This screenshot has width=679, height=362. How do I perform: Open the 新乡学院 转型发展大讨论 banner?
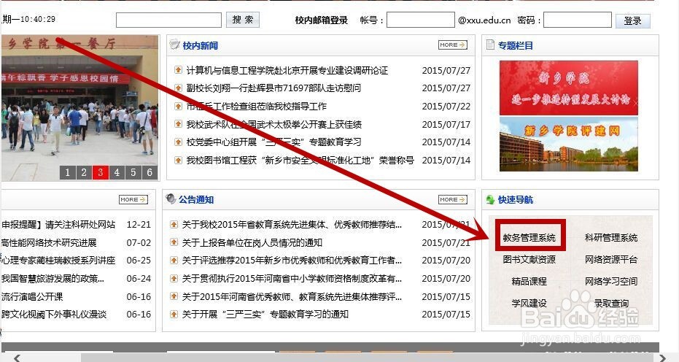coord(569,88)
